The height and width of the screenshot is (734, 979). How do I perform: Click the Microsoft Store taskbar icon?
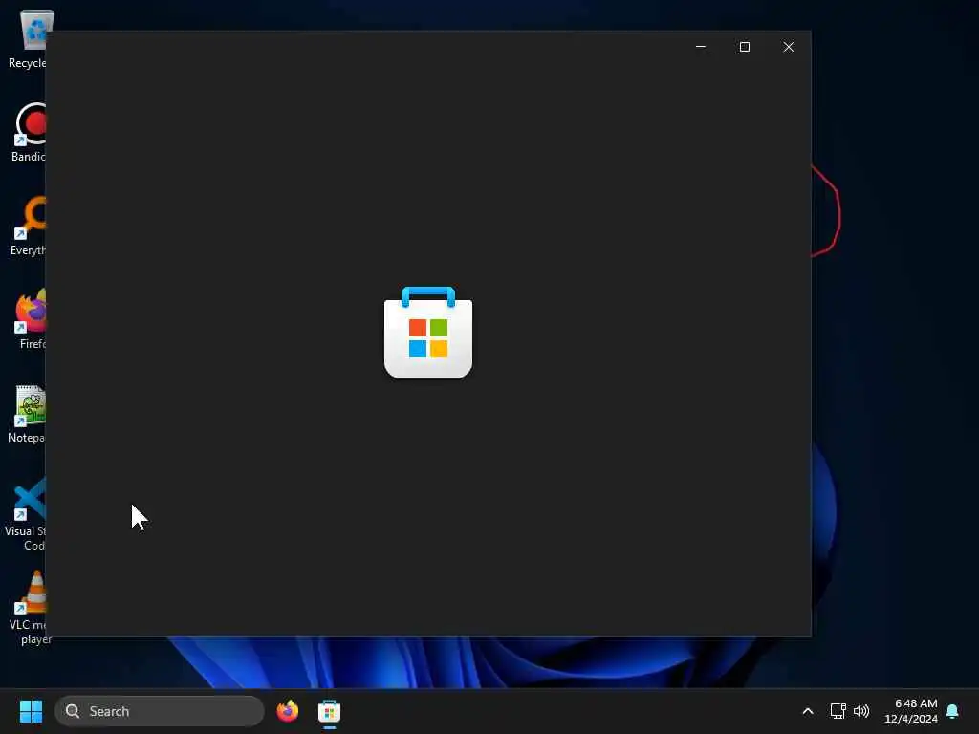tap(329, 711)
